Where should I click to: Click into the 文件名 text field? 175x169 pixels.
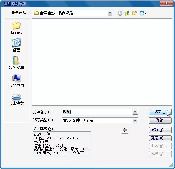click(x=97, y=112)
